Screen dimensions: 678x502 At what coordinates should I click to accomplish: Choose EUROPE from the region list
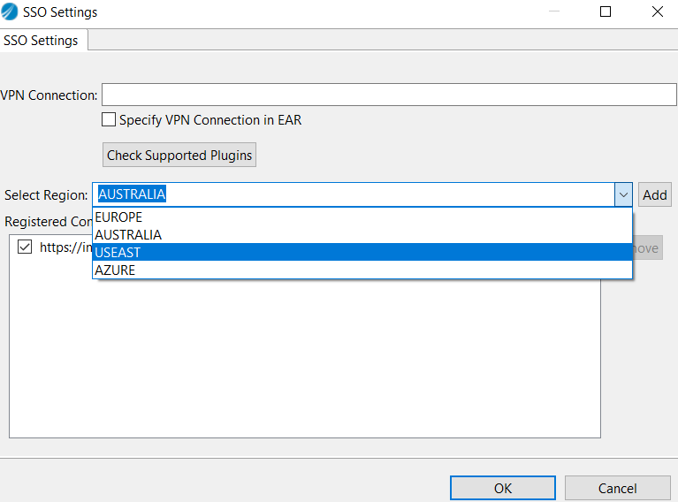click(x=118, y=217)
